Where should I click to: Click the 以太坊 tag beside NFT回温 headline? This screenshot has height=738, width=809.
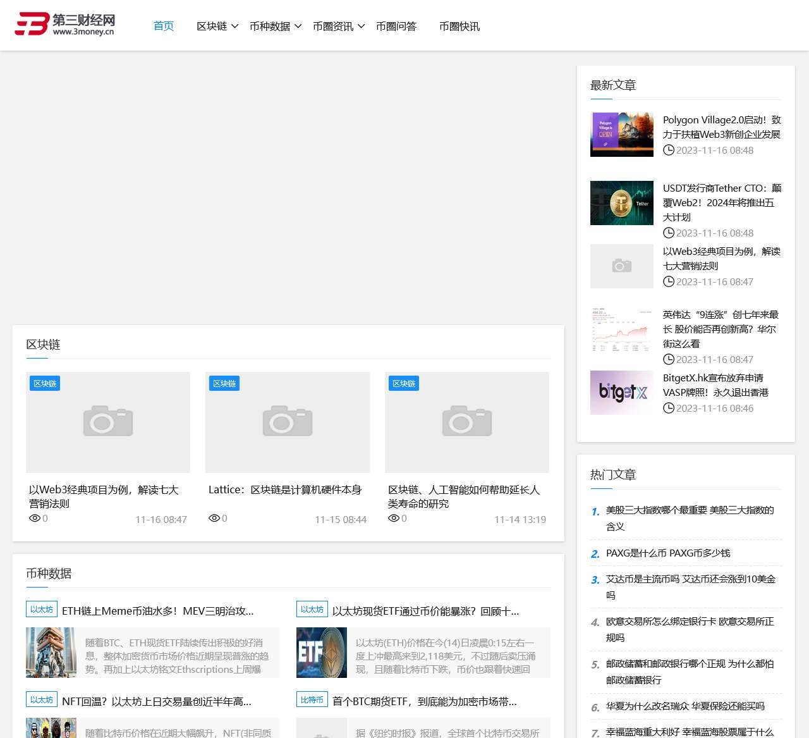[42, 700]
